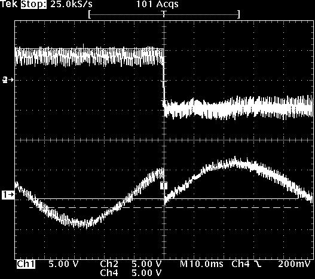Click the M10.0ms timebase readout
This screenshot has height=279, width=315.
(x=201, y=264)
